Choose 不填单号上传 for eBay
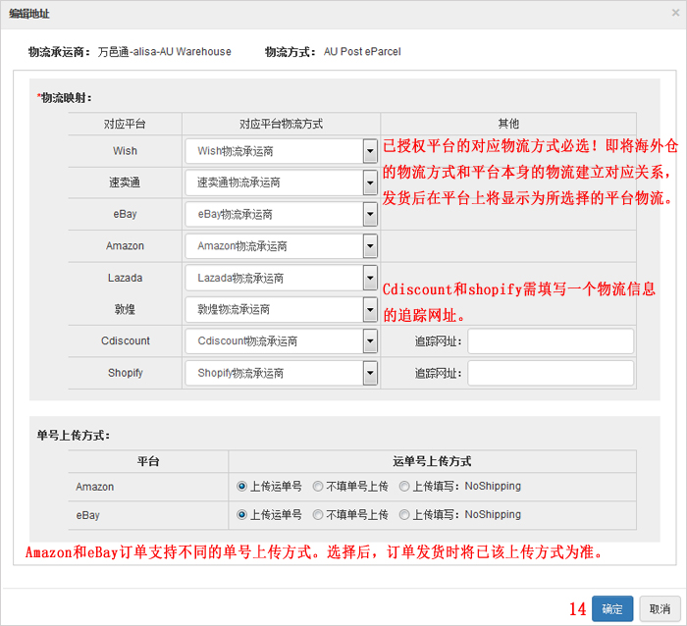 [318, 514]
